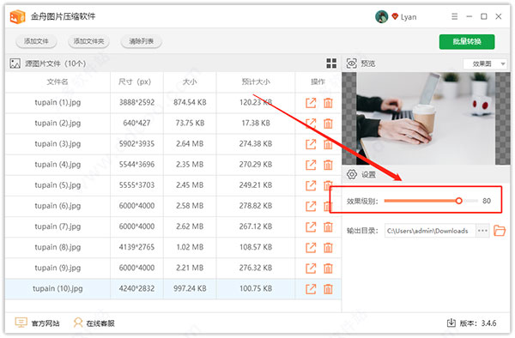Delete tupain (7).jpg from the list
This screenshot has height=338, width=515.
coord(328,227)
